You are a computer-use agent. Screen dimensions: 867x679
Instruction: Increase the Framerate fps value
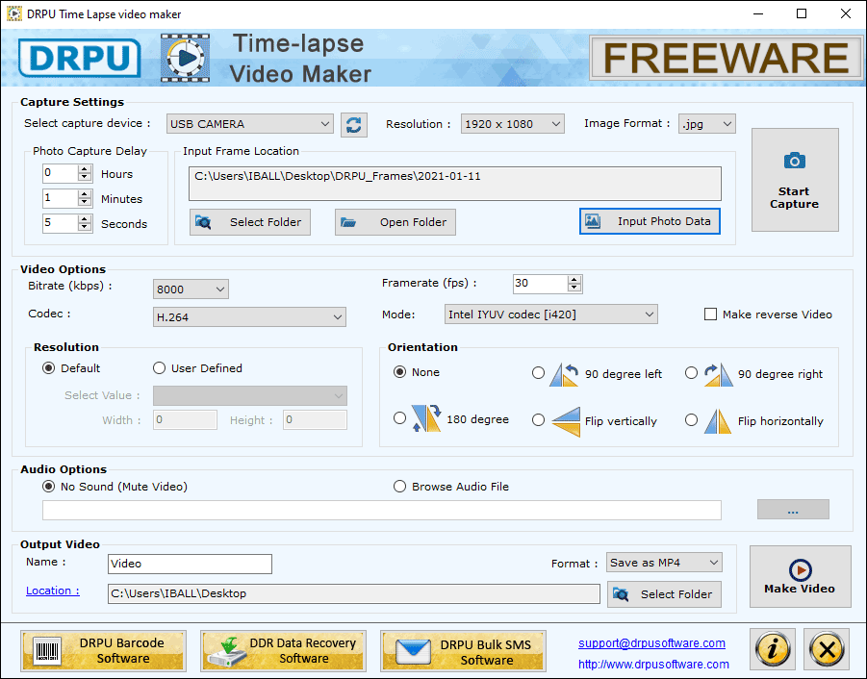574,279
